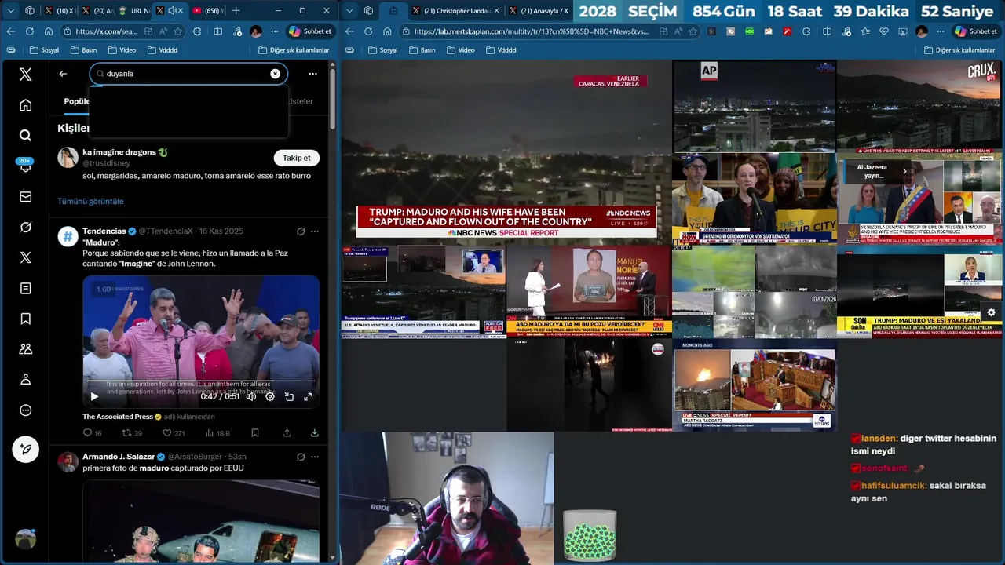Screen dimensions: 1005x565
Task: Open Sohbet et Copilot in X browser
Action: 310,31
